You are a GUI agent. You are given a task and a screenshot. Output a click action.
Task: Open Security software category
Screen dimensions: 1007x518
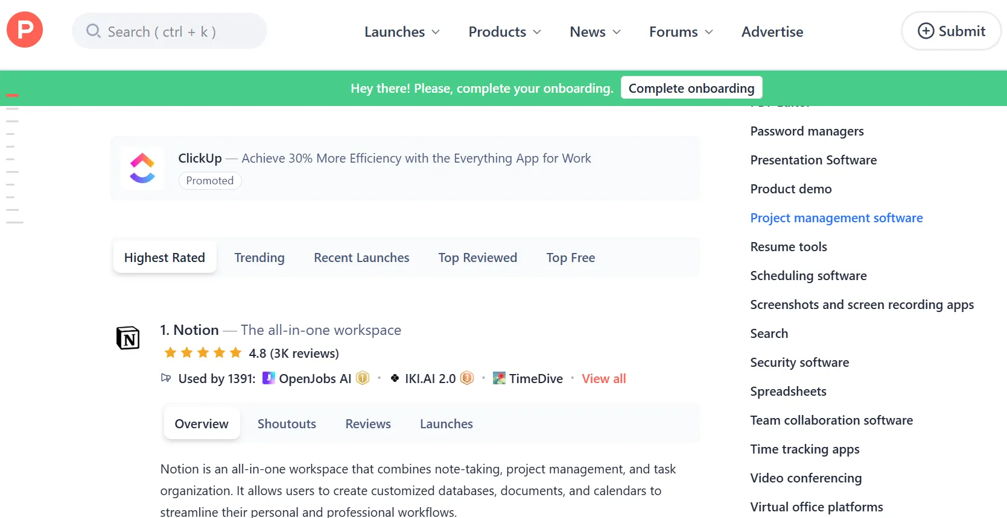pyautogui.click(x=799, y=363)
